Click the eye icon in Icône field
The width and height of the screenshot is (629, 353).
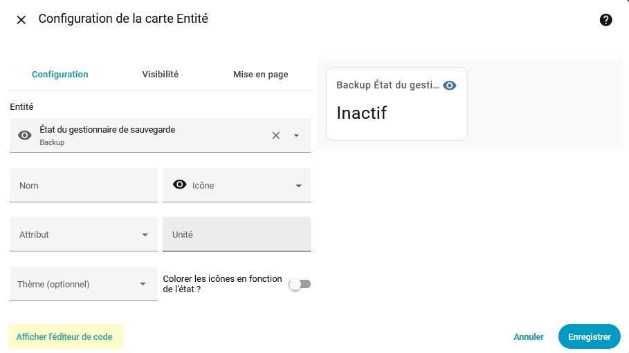180,184
